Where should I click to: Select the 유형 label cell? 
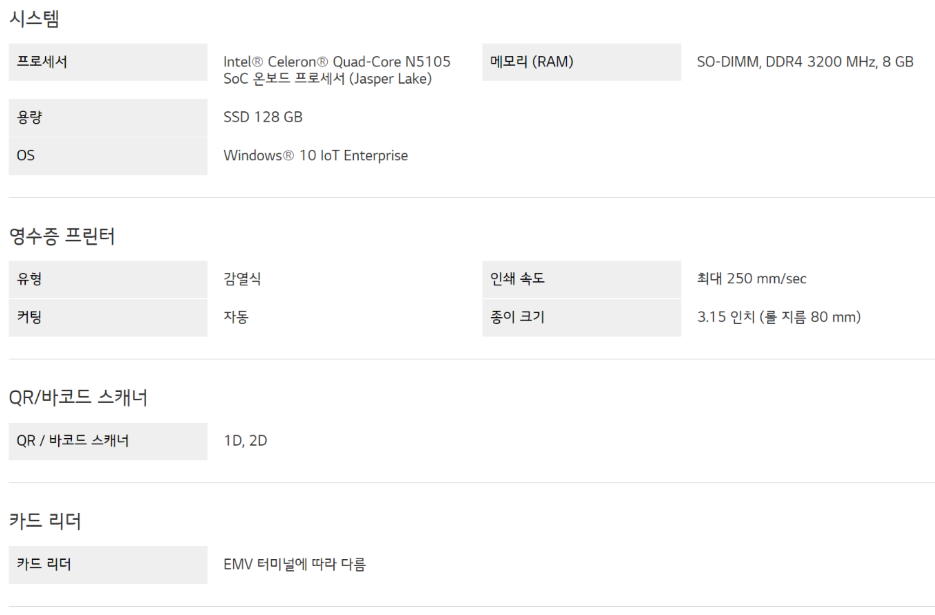pyautogui.click(x=108, y=279)
